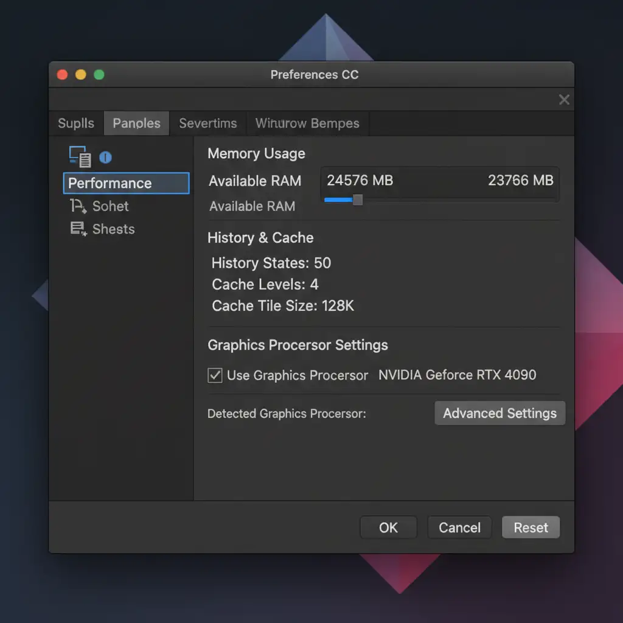Open the Cache Tile Size 128K setting
This screenshot has height=623, width=623.
[x=337, y=306]
